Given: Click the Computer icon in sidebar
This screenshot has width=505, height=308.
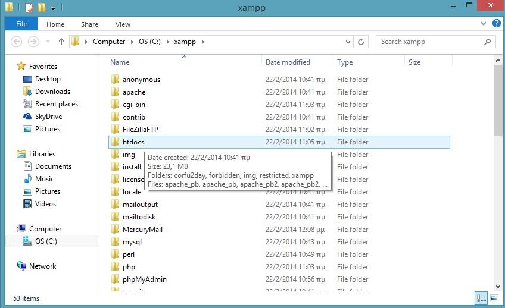Looking at the screenshot, I should coord(21,228).
